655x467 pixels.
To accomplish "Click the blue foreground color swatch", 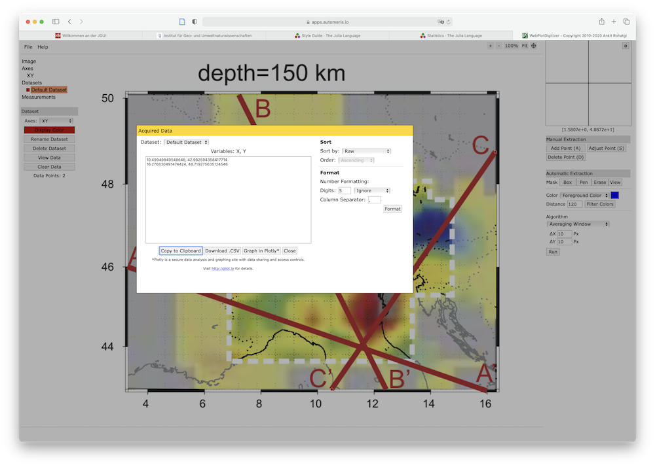I will pyautogui.click(x=615, y=195).
